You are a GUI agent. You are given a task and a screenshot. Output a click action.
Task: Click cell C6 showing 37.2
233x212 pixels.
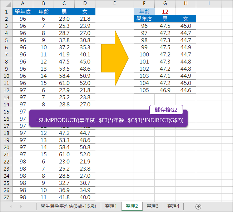(x=64, y=47)
